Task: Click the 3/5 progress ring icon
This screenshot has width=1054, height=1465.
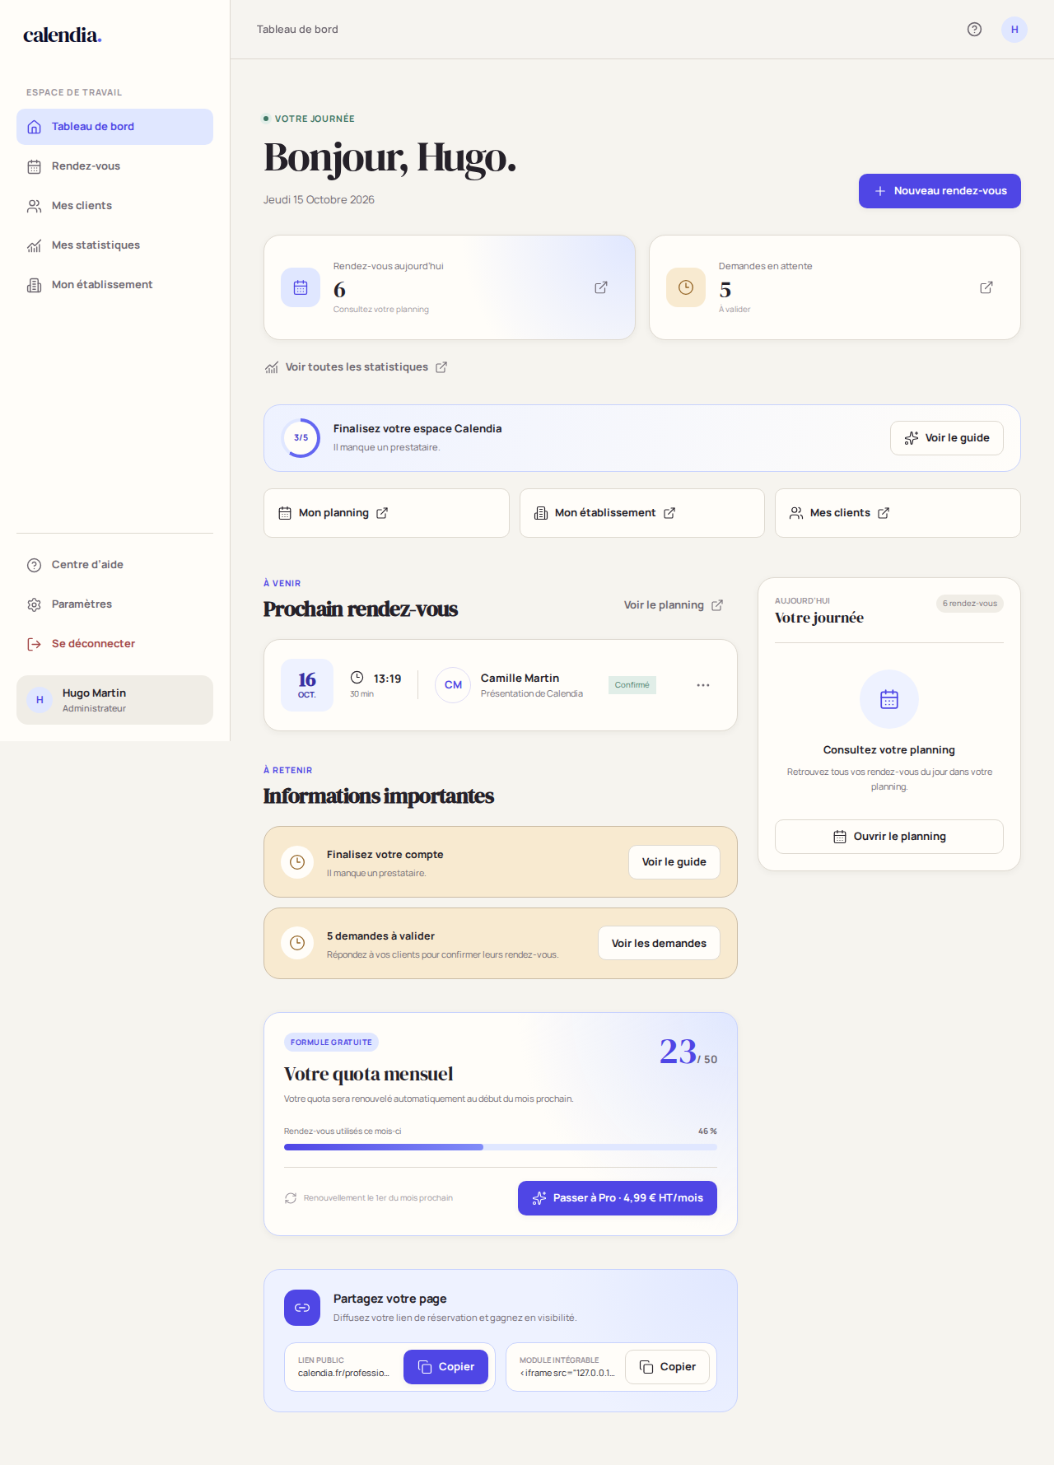Action: tap(301, 438)
